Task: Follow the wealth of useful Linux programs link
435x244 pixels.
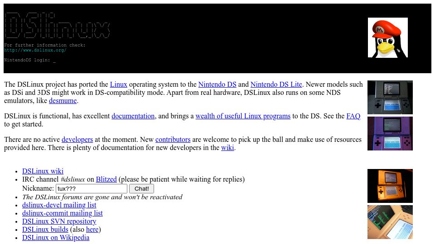Action: pyautogui.click(x=243, y=116)
